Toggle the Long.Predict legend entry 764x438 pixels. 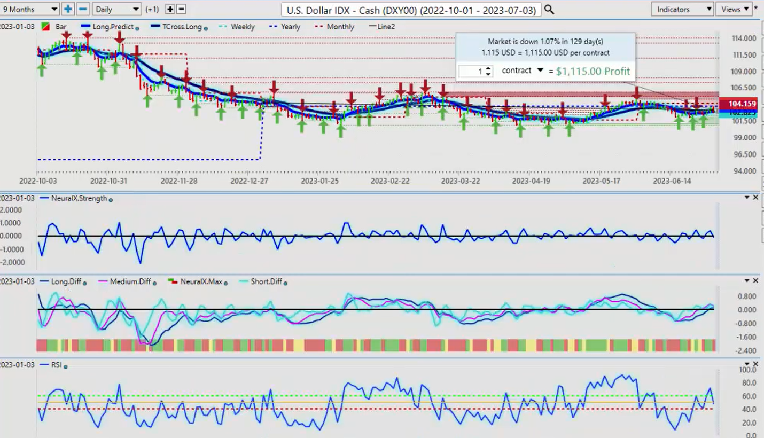click(x=113, y=27)
